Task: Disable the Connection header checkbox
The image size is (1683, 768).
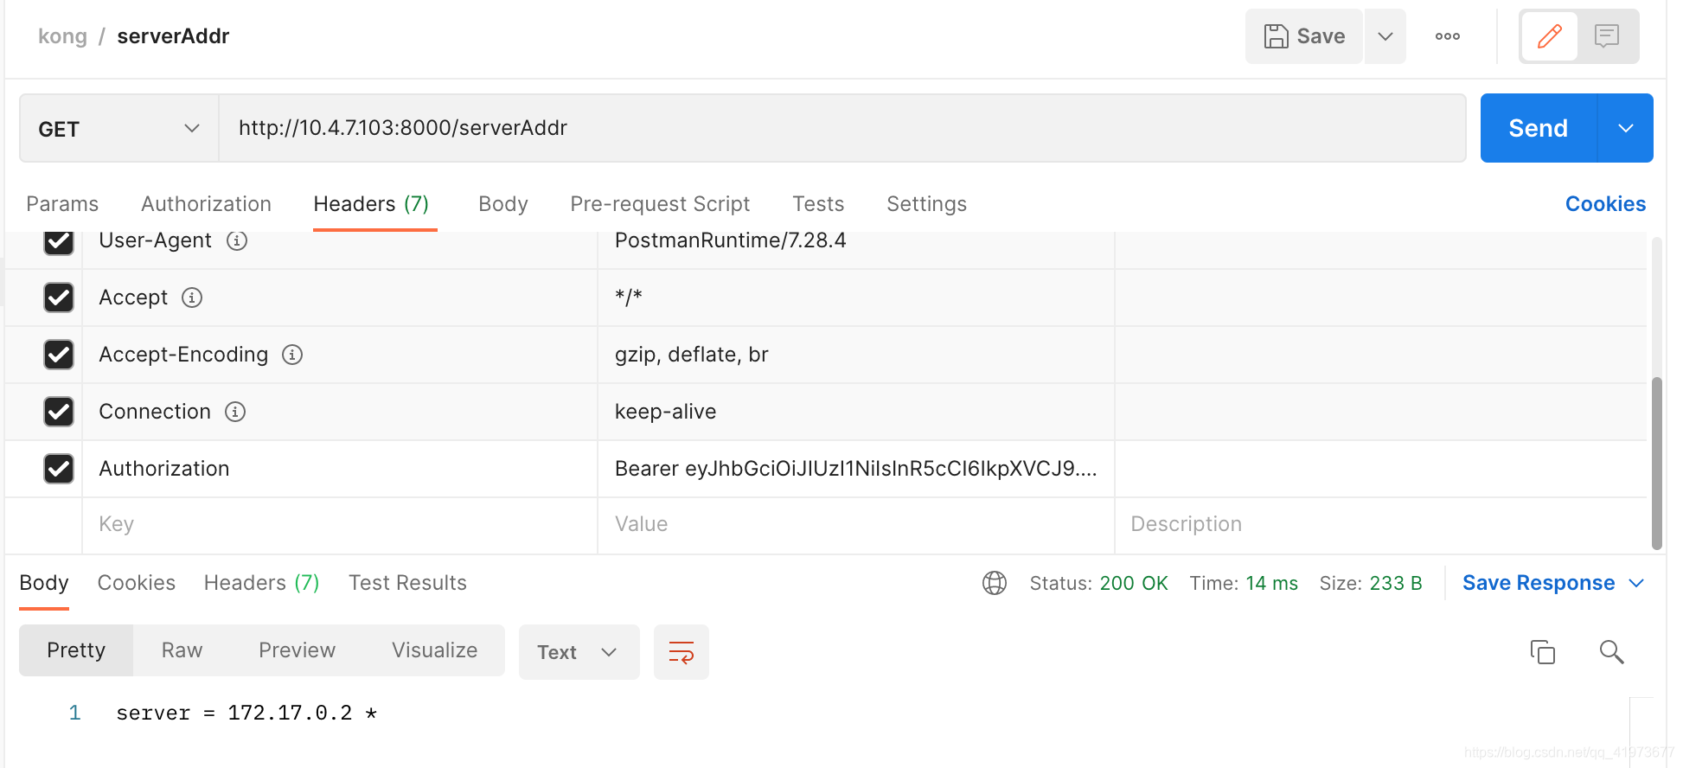Action: (x=59, y=412)
